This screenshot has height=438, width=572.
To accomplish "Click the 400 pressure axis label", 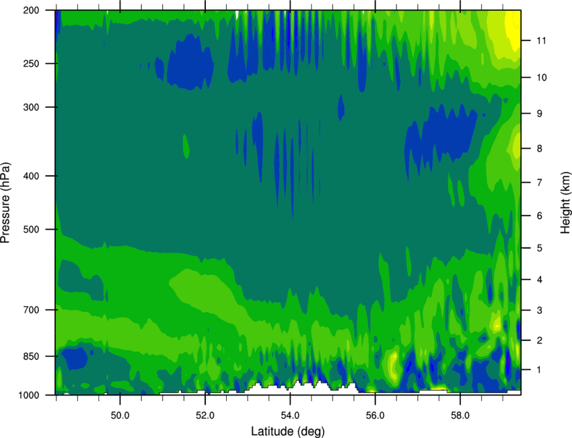I will tap(32, 176).
